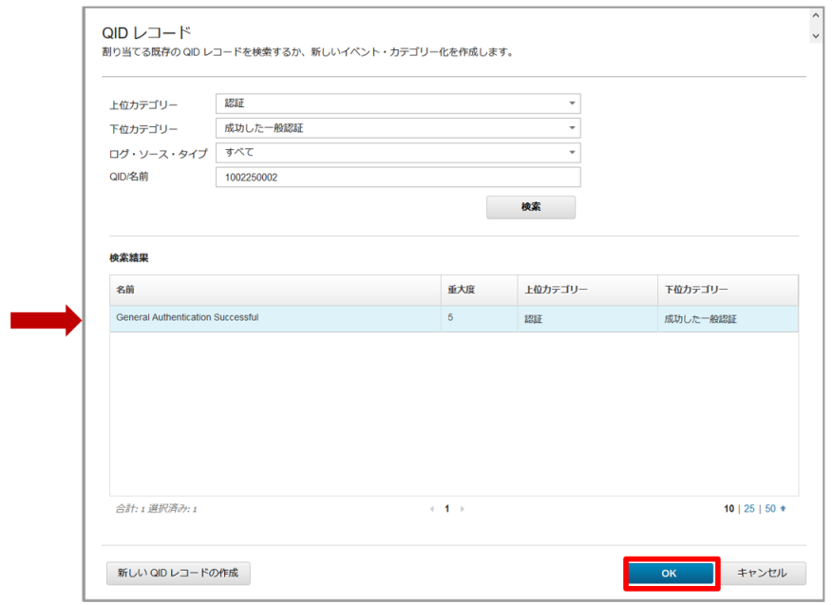The width and height of the screenshot is (833, 605).
Task: Sort by the 名前 column header
Action: [275, 290]
